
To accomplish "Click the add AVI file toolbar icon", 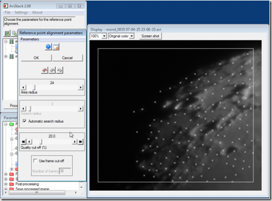I will click(7, 33).
